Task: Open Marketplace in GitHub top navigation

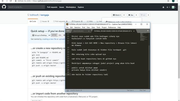Action: (x=71, y=7)
